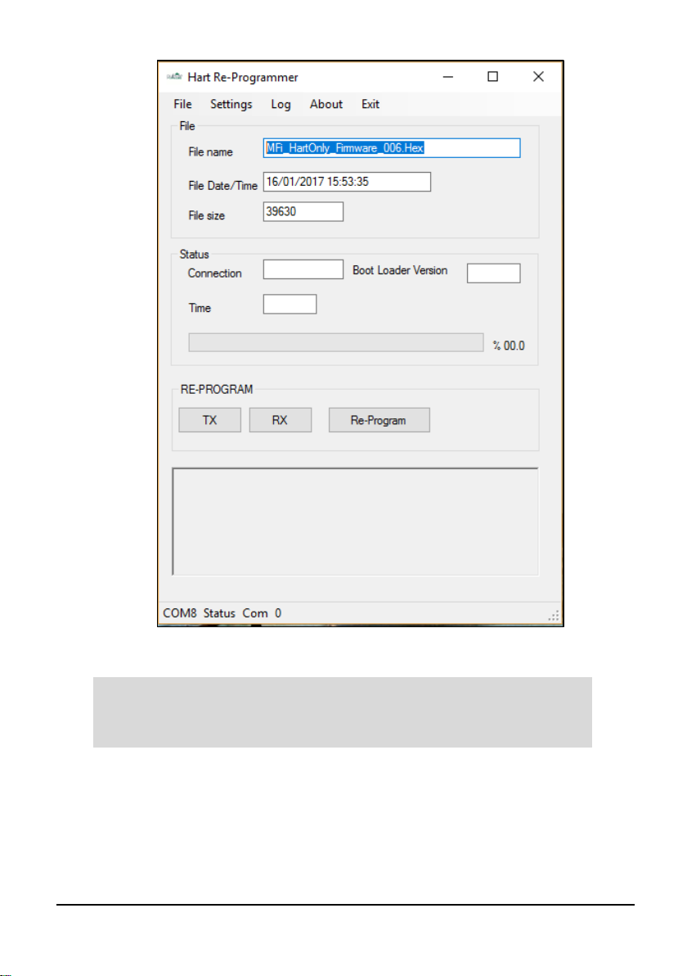
Task: Click 'Com' text in the status bar
Action: pos(255,613)
